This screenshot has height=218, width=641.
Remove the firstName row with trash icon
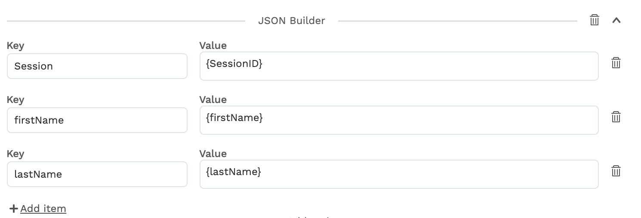coord(616,117)
